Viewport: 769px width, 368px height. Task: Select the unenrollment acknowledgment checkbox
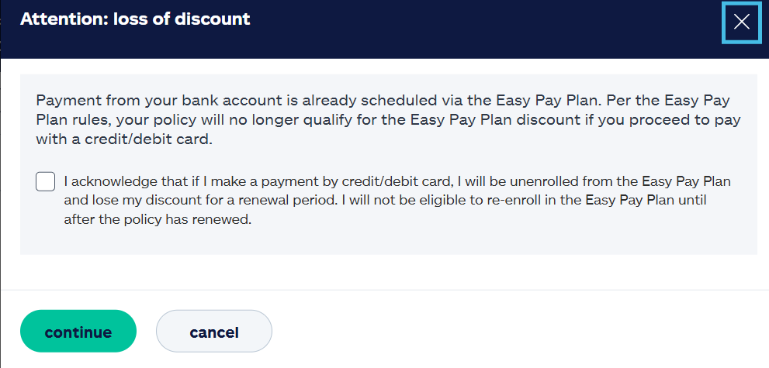pyautogui.click(x=46, y=182)
